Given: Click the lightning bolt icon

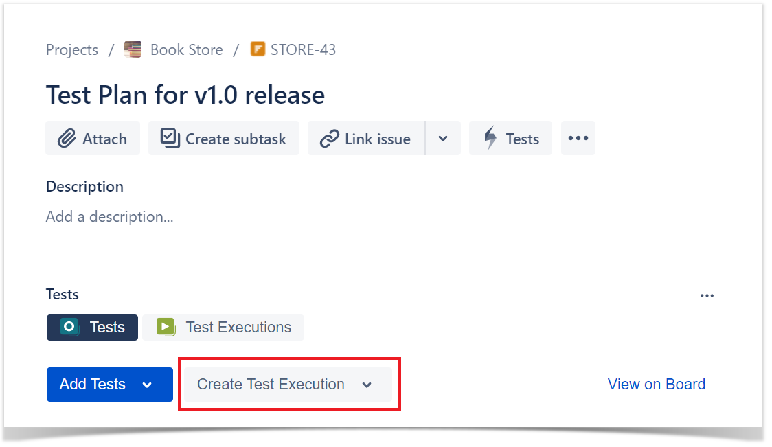Looking at the screenshot, I should (490, 138).
